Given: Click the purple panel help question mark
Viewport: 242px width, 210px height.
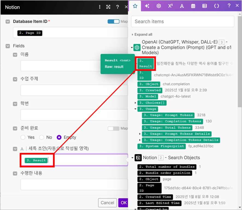Looking at the screenshot, I should (x=229, y=5).
